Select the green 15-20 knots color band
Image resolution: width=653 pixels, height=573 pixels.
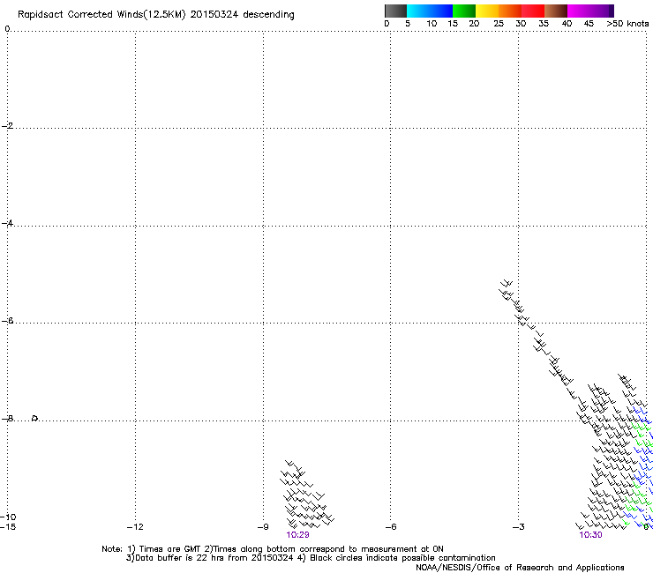[464, 11]
